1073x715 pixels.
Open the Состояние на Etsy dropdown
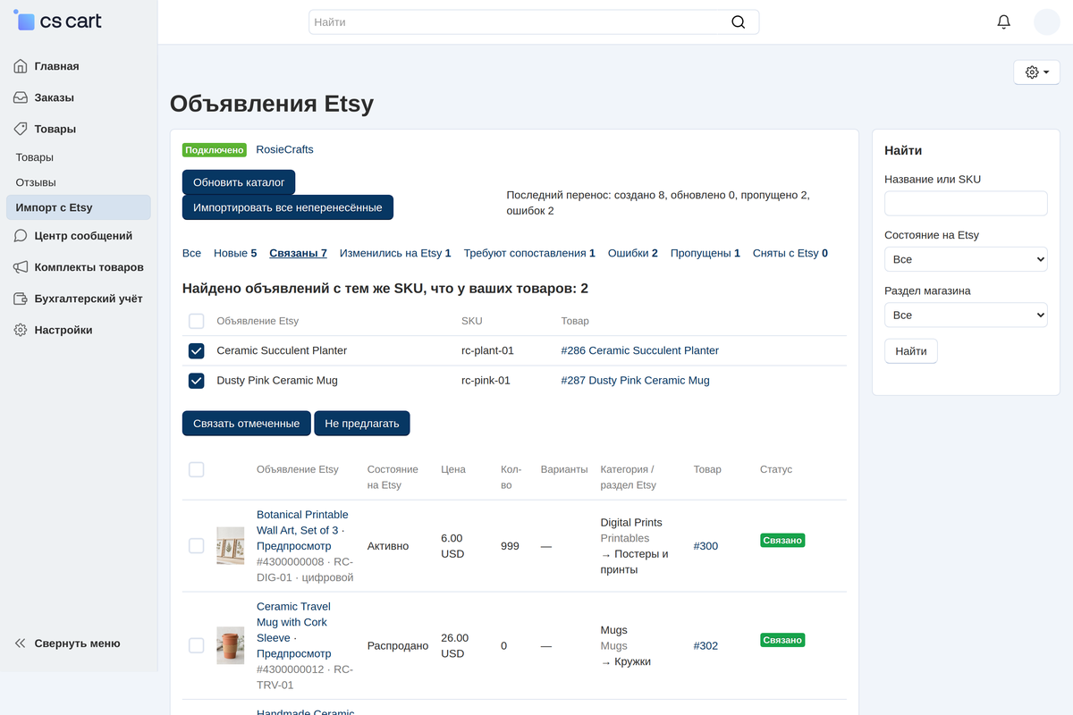tap(966, 259)
